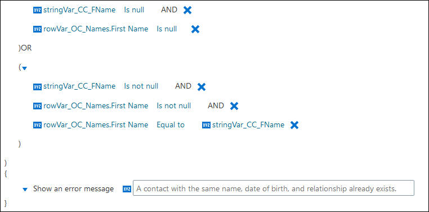Click variable icon of stringVar_CC_FName Is null row
Image resolution: width=429 pixels, height=212 pixels.
click(37, 10)
